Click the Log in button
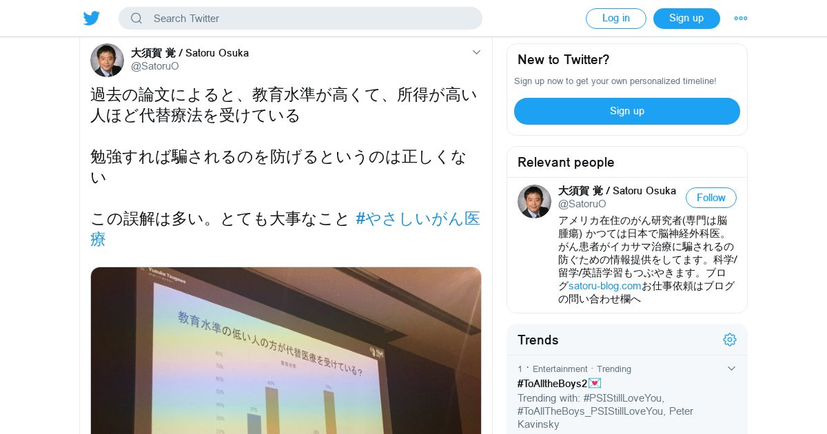Image resolution: width=827 pixels, height=434 pixels. tap(616, 19)
